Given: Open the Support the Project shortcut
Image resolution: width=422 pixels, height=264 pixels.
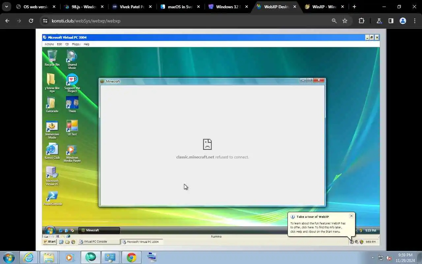Looking at the screenshot, I should coord(72,83).
